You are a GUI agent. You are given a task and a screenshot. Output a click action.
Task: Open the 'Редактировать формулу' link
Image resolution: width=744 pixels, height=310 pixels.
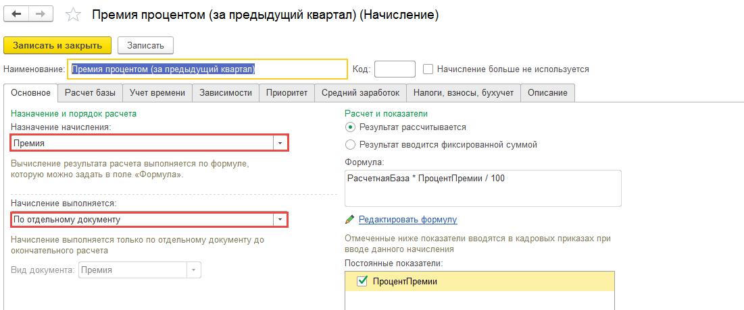click(x=407, y=219)
